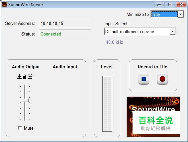Click the Record to File heading
The width and height of the screenshot is (188, 142).
pyautogui.click(x=152, y=67)
